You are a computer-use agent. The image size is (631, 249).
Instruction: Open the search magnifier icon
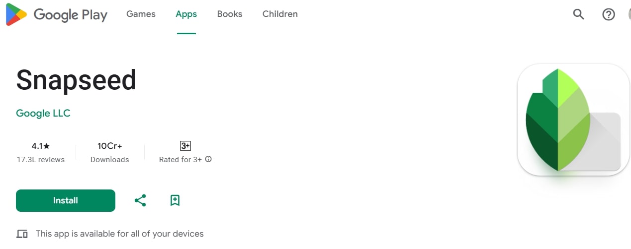pos(578,14)
